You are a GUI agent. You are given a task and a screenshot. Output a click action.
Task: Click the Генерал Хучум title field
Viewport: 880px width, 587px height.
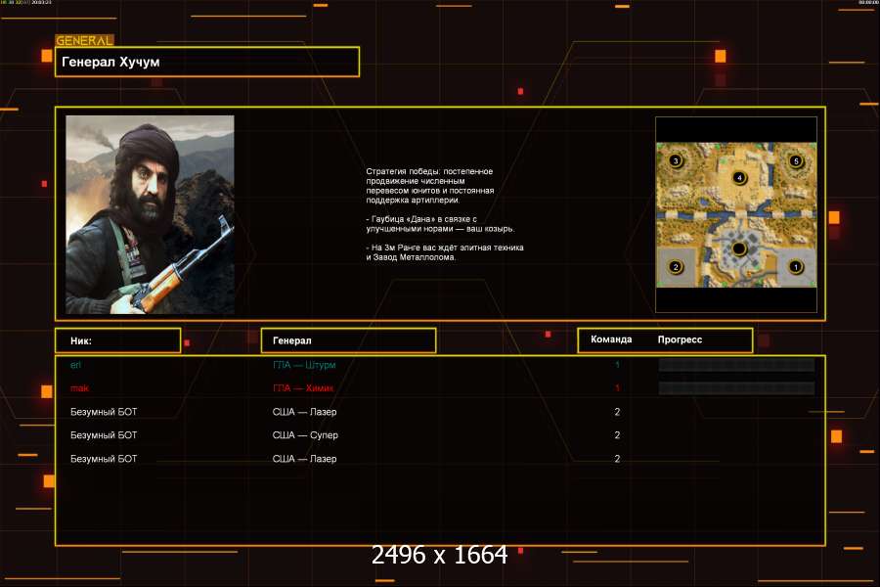207,62
